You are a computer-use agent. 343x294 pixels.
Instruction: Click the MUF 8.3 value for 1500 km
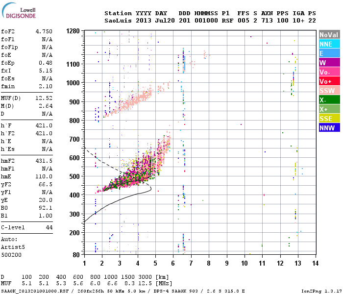129,284
